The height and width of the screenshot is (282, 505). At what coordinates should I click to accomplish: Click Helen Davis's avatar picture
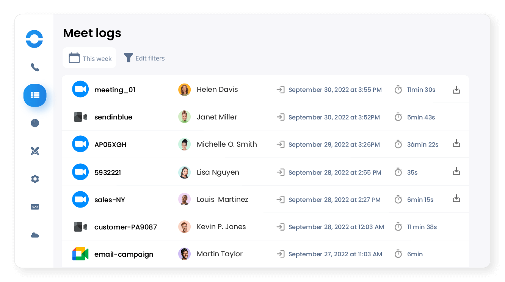pyautogui.click(x=185, y=90)
